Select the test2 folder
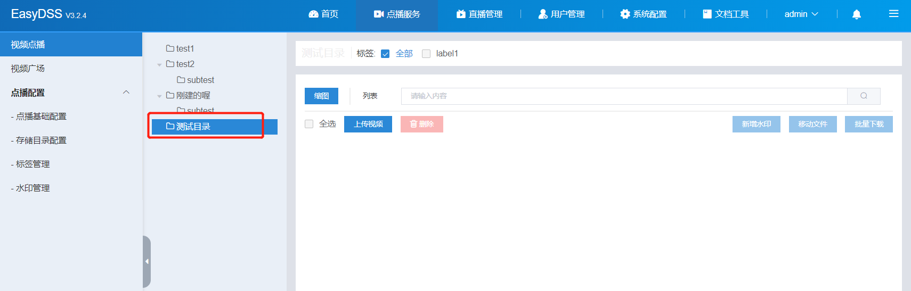911x291 pixels. 185,64
